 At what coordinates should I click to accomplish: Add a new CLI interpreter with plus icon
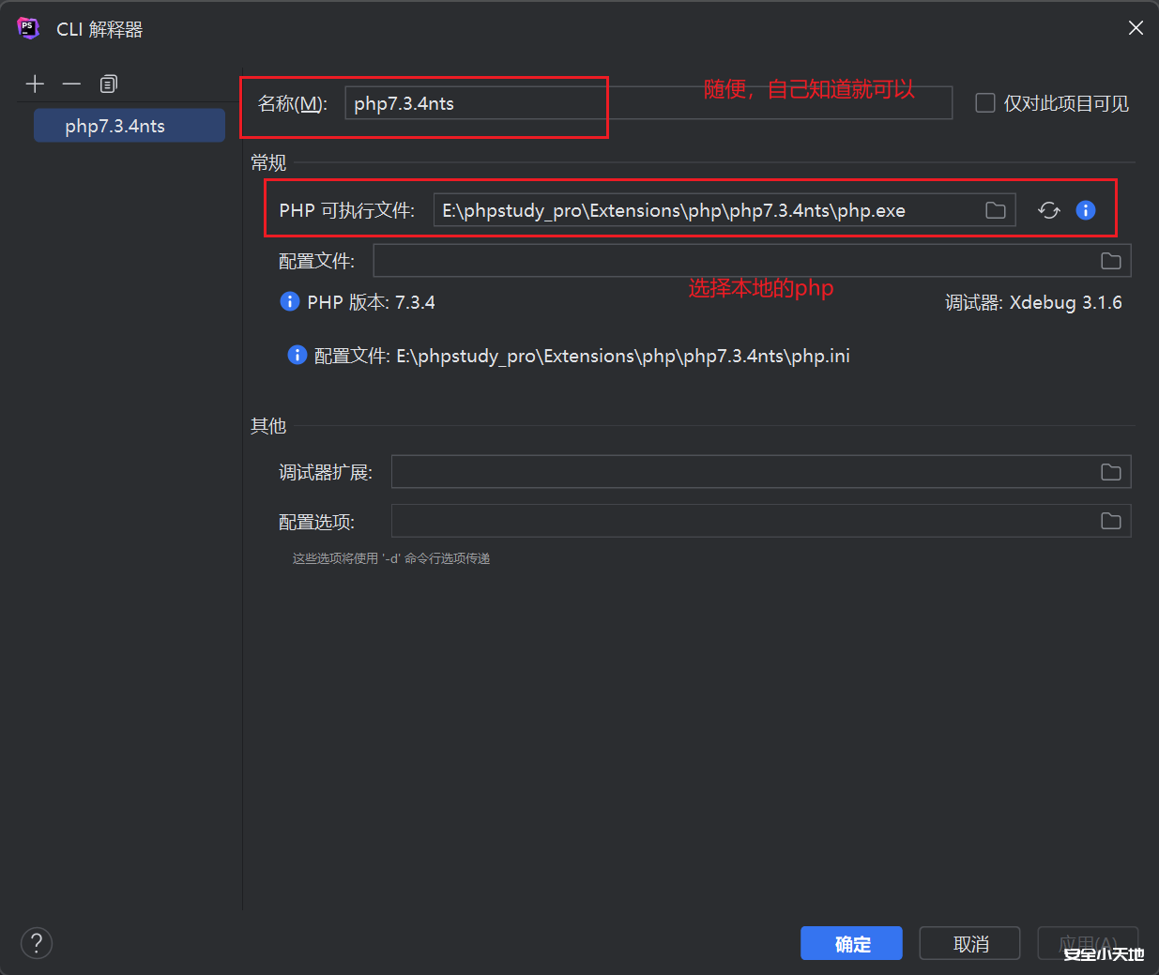(35, 84)
